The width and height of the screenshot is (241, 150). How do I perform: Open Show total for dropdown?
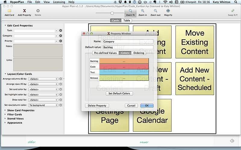[43, 100]
